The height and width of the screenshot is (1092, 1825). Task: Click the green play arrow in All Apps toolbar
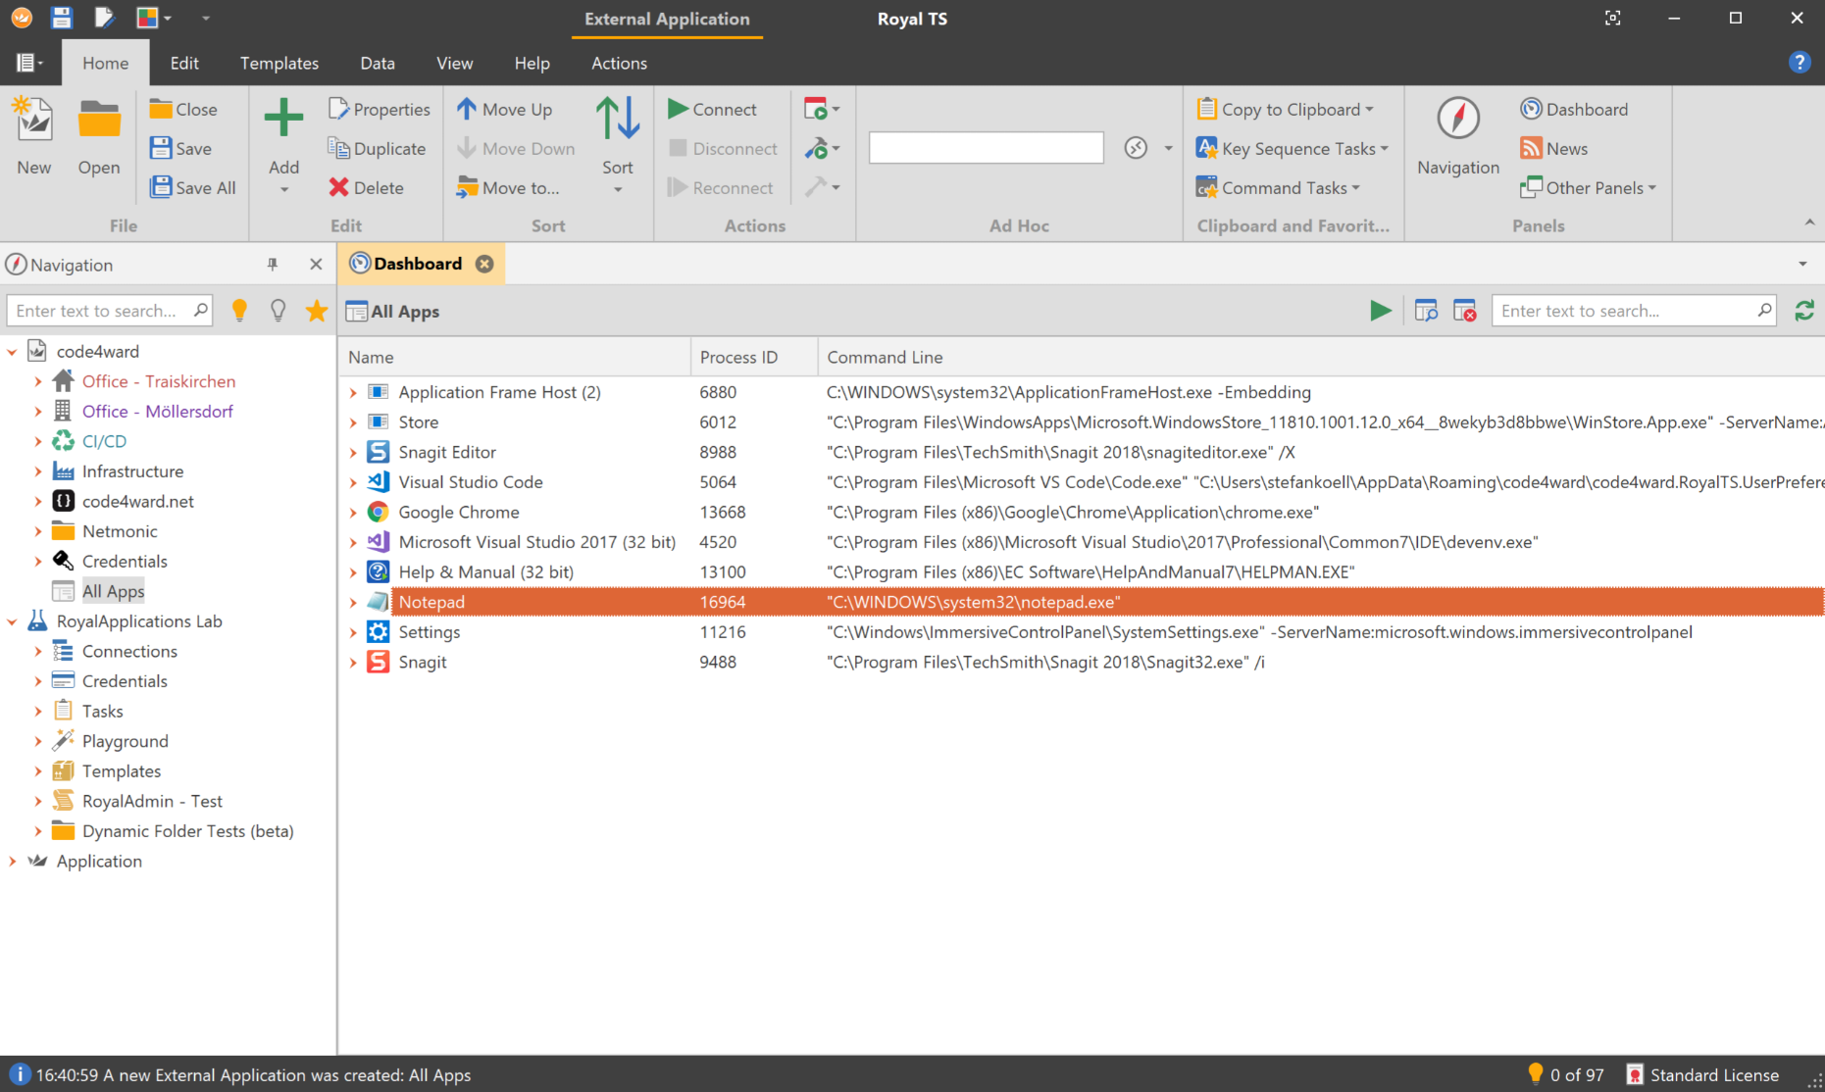pyautogui.click(x=1381, y=311)
